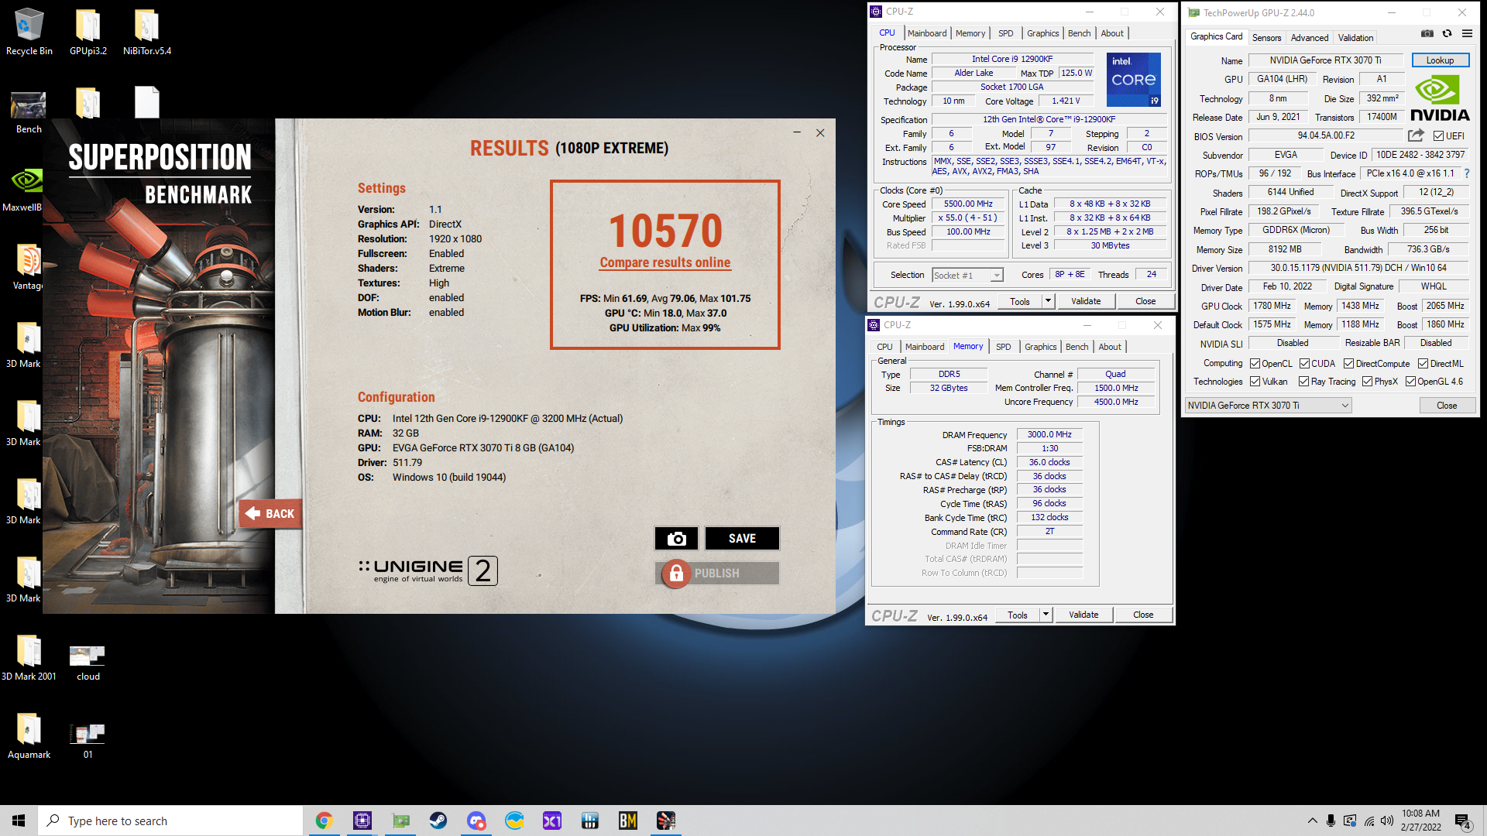Viewport: 1487px width, 836px height.
Task: Expand Tools dropdown arrow in top CPU-Z window
Action: pos(1048,301)
